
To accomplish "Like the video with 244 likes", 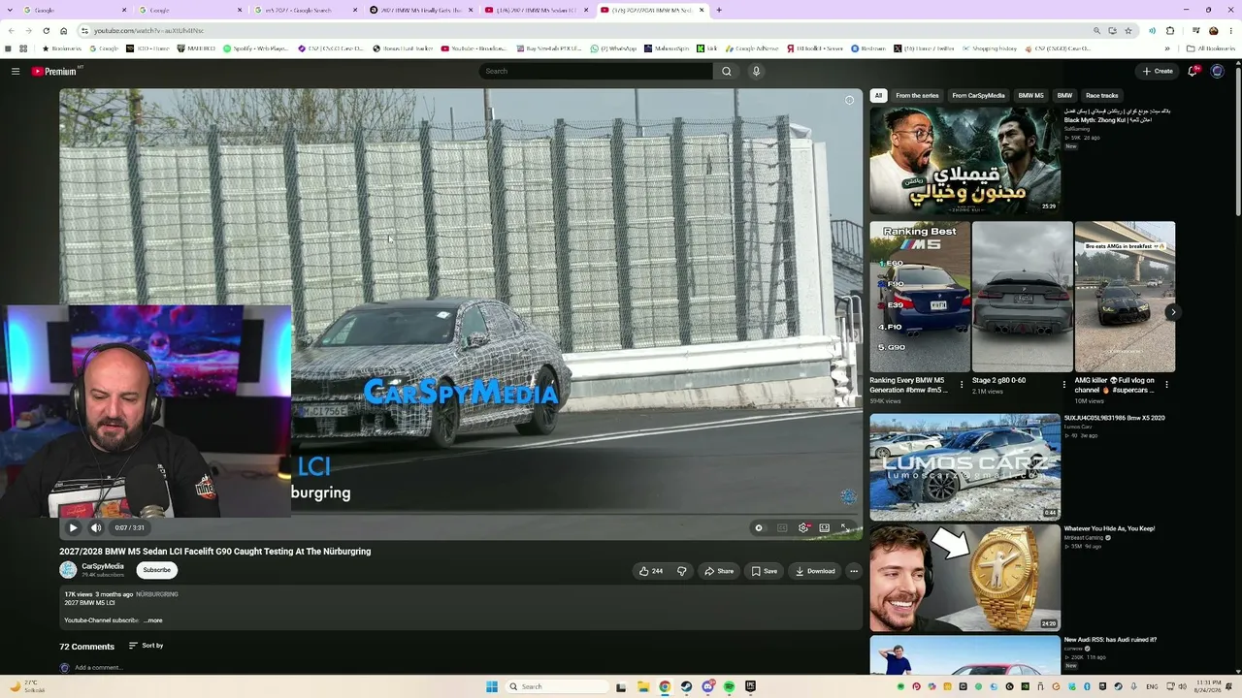I will (x=651, y=571).
